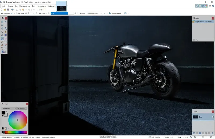Image resolution: width=215 pixels, height=139 pixels.
Task: Toggle visibility checkbox of the Фон layer
Action: point(213,117)
